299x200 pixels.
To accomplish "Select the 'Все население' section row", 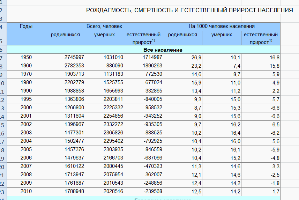I will (163, 50).
